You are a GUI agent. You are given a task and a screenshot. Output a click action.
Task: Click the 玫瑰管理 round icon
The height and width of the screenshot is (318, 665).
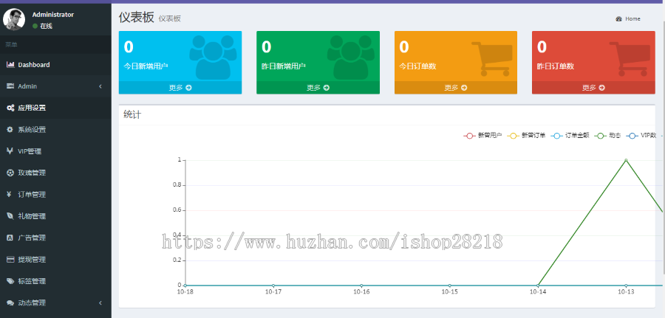click(x=10, y=173)
